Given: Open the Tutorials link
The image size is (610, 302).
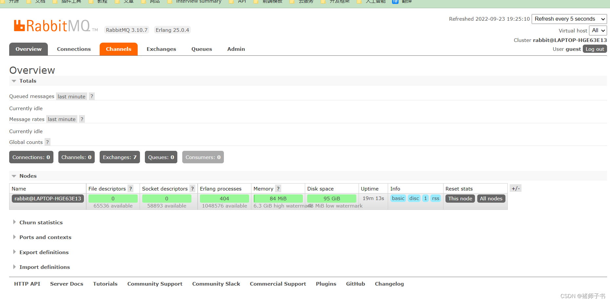Looking at the screenshot, I should click(x=105, y=284).
